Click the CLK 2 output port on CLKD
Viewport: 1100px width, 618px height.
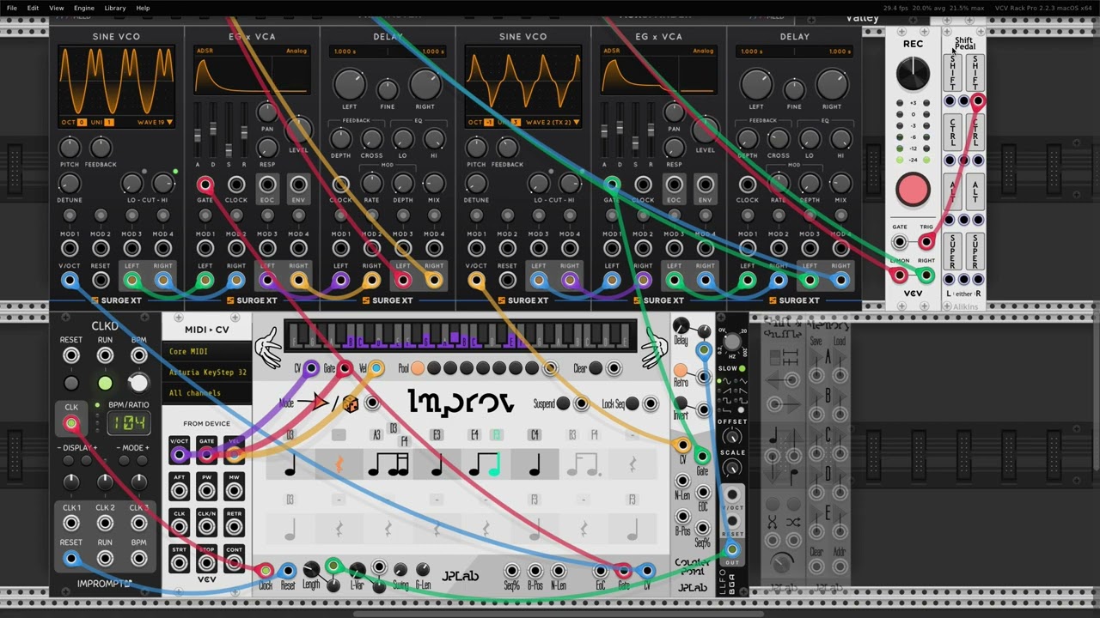[x=105, y=524]
